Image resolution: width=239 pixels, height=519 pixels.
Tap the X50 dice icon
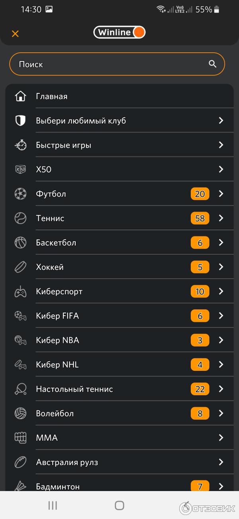point(20,169)
